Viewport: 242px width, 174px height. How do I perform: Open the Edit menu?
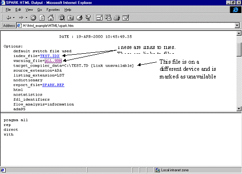[18, 10]
